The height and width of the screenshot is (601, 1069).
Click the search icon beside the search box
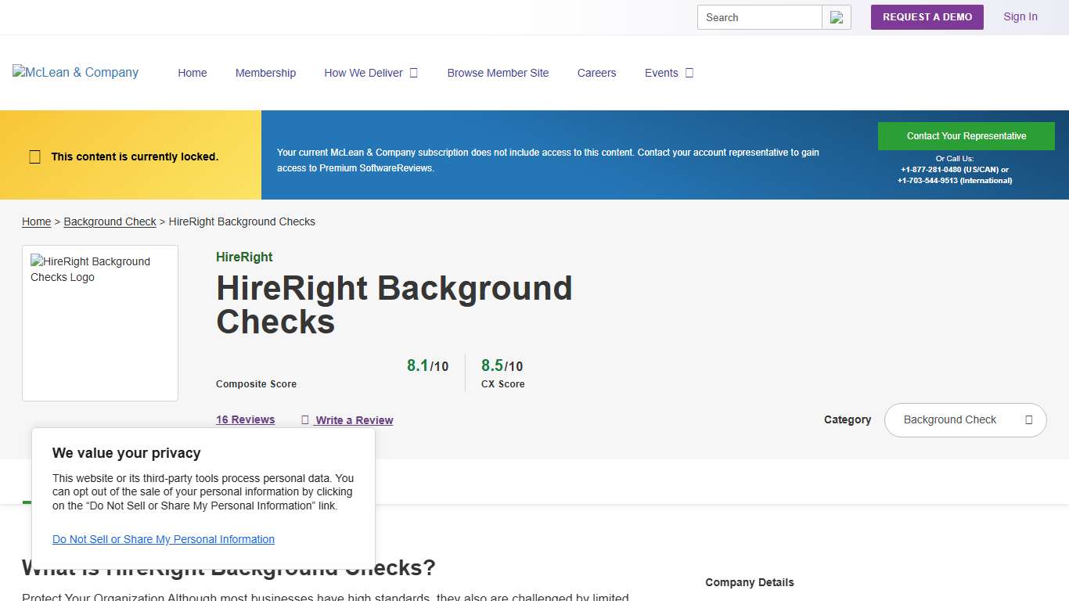pyautogui.click(x=837, y=16)
